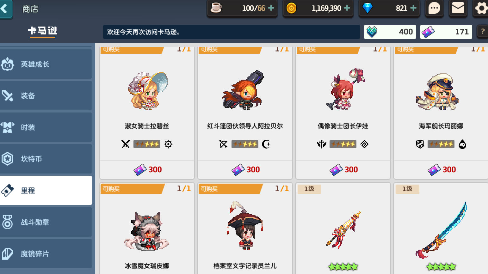
Task: Switch to the 时装 category
Action: [x=46, y=127]
